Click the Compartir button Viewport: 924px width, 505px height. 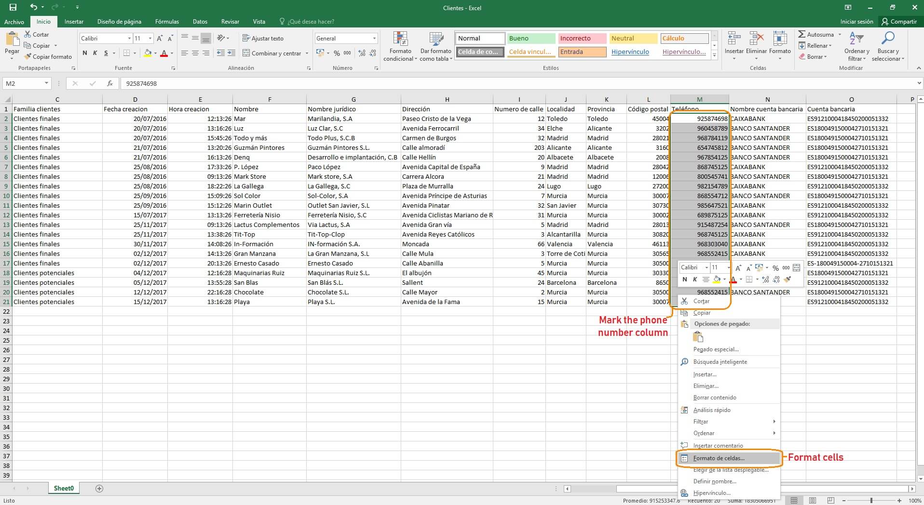pyautogui.click(x=899, y=22)
